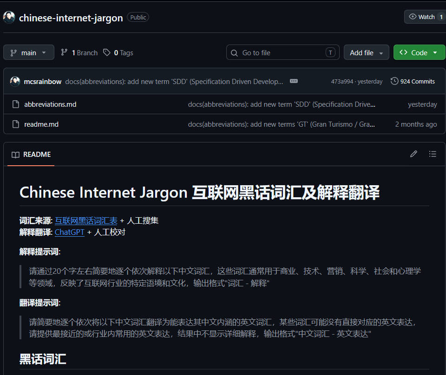Open the abbreviations.md row commit message
This screenshot has width=446, height=375.
(282, 104)
